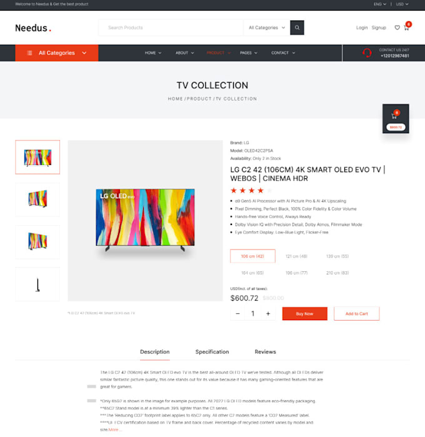Rate with the fifth star

[x=269, y=190]
